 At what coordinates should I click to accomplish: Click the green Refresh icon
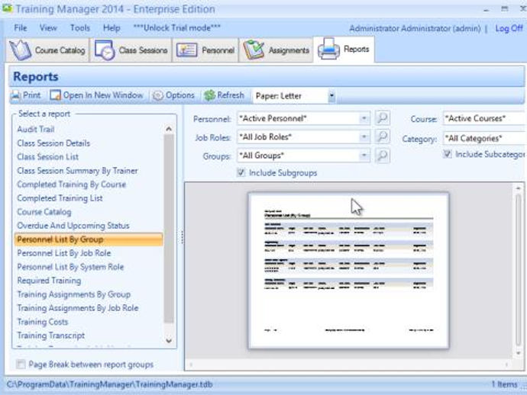(x=209, y=95)
